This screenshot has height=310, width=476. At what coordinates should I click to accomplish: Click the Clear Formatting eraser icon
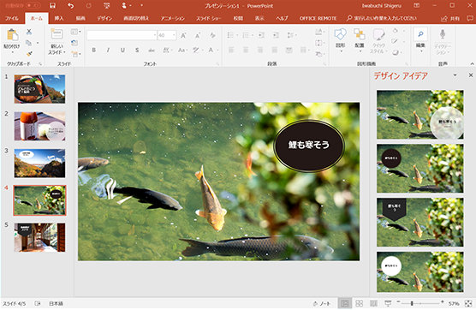pyautogui.click(x=212, y=35)
